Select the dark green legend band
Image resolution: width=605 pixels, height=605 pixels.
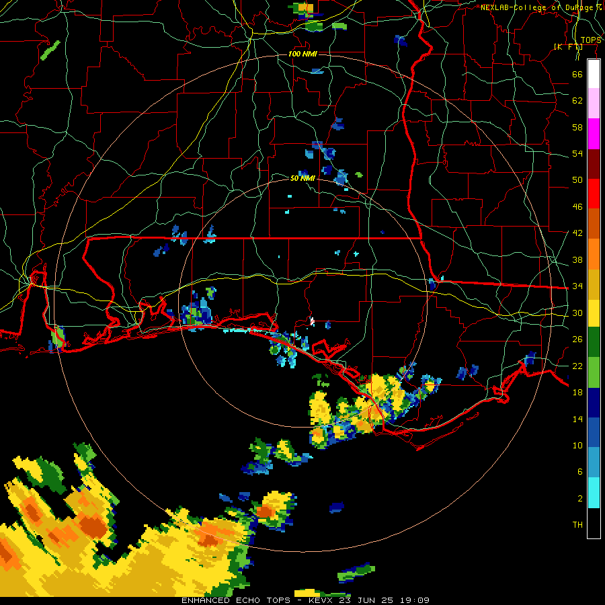pyautogui.click(x=594, y=342)
